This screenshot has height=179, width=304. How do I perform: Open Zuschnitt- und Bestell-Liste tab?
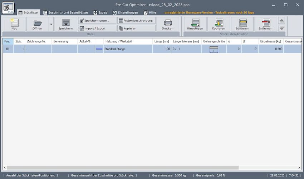point(65,12)
